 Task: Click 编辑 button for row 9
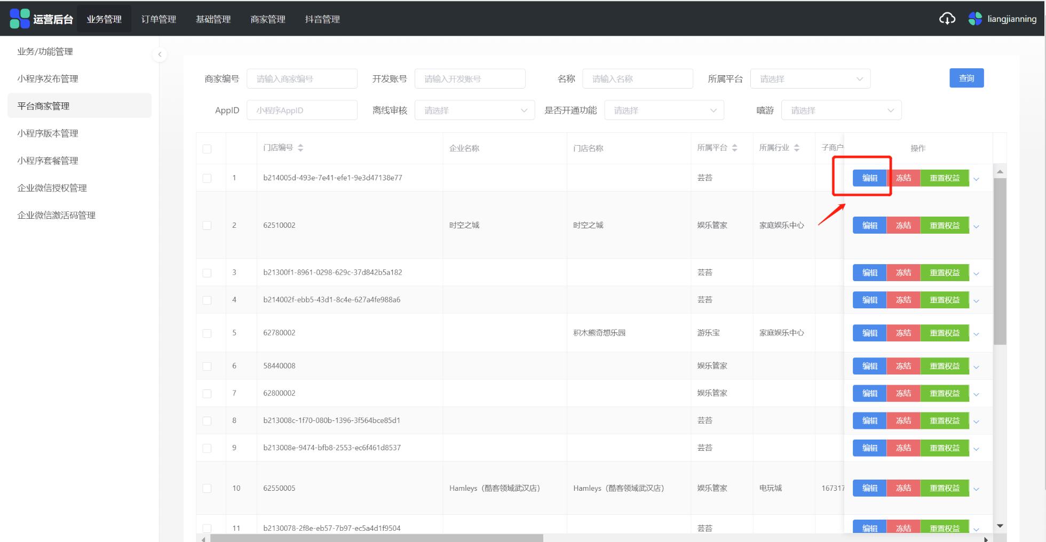[869, 448]
